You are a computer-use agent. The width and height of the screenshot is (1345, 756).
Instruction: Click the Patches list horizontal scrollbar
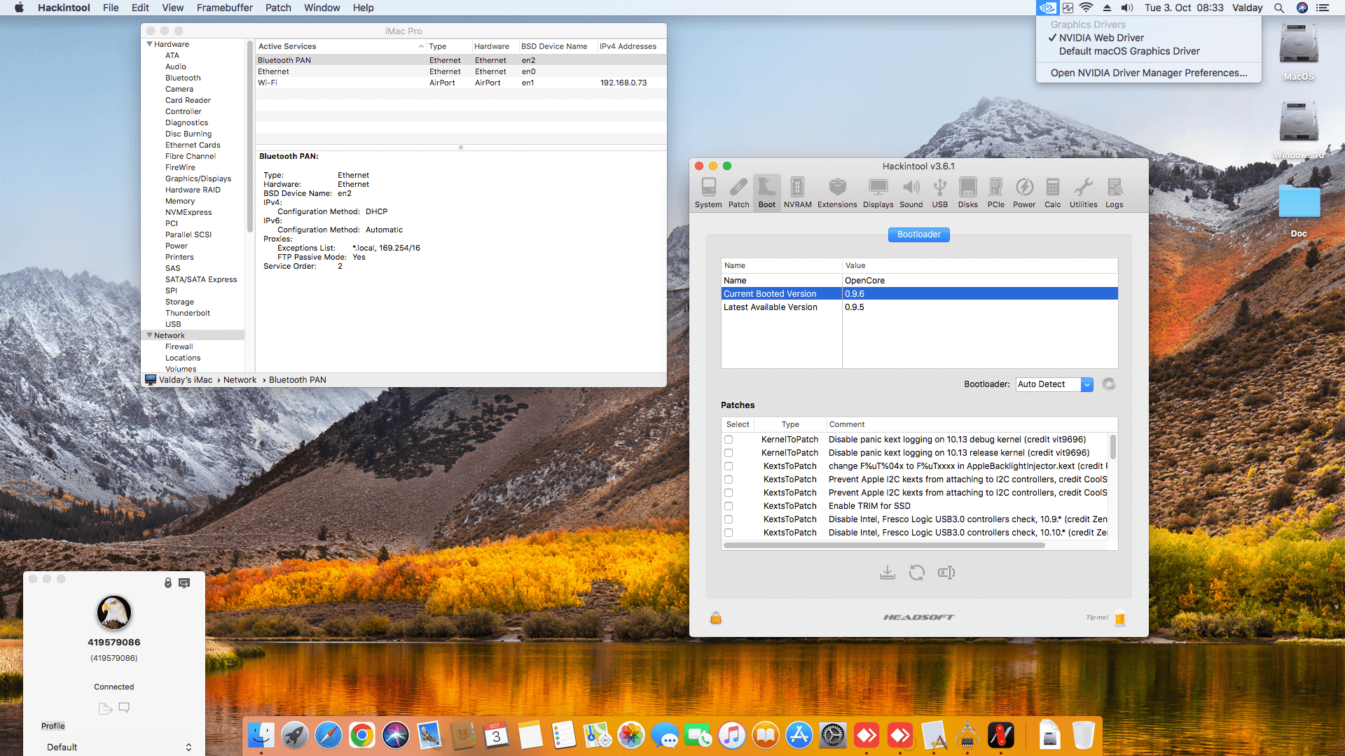click(884, 545)
